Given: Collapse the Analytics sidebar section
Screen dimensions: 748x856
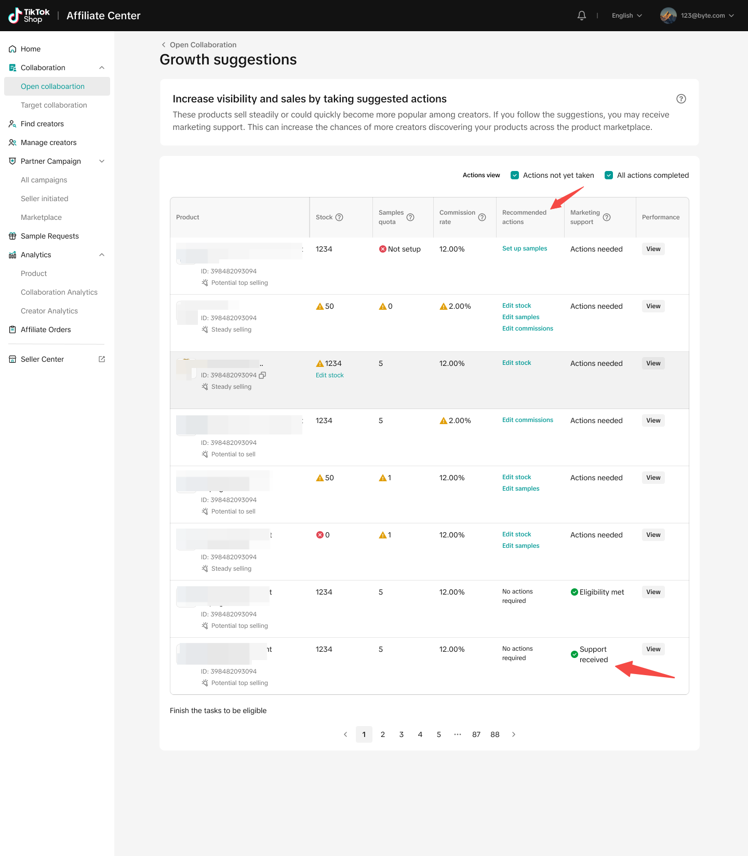Looking at the screenshot, I should (x=102, y=255).
